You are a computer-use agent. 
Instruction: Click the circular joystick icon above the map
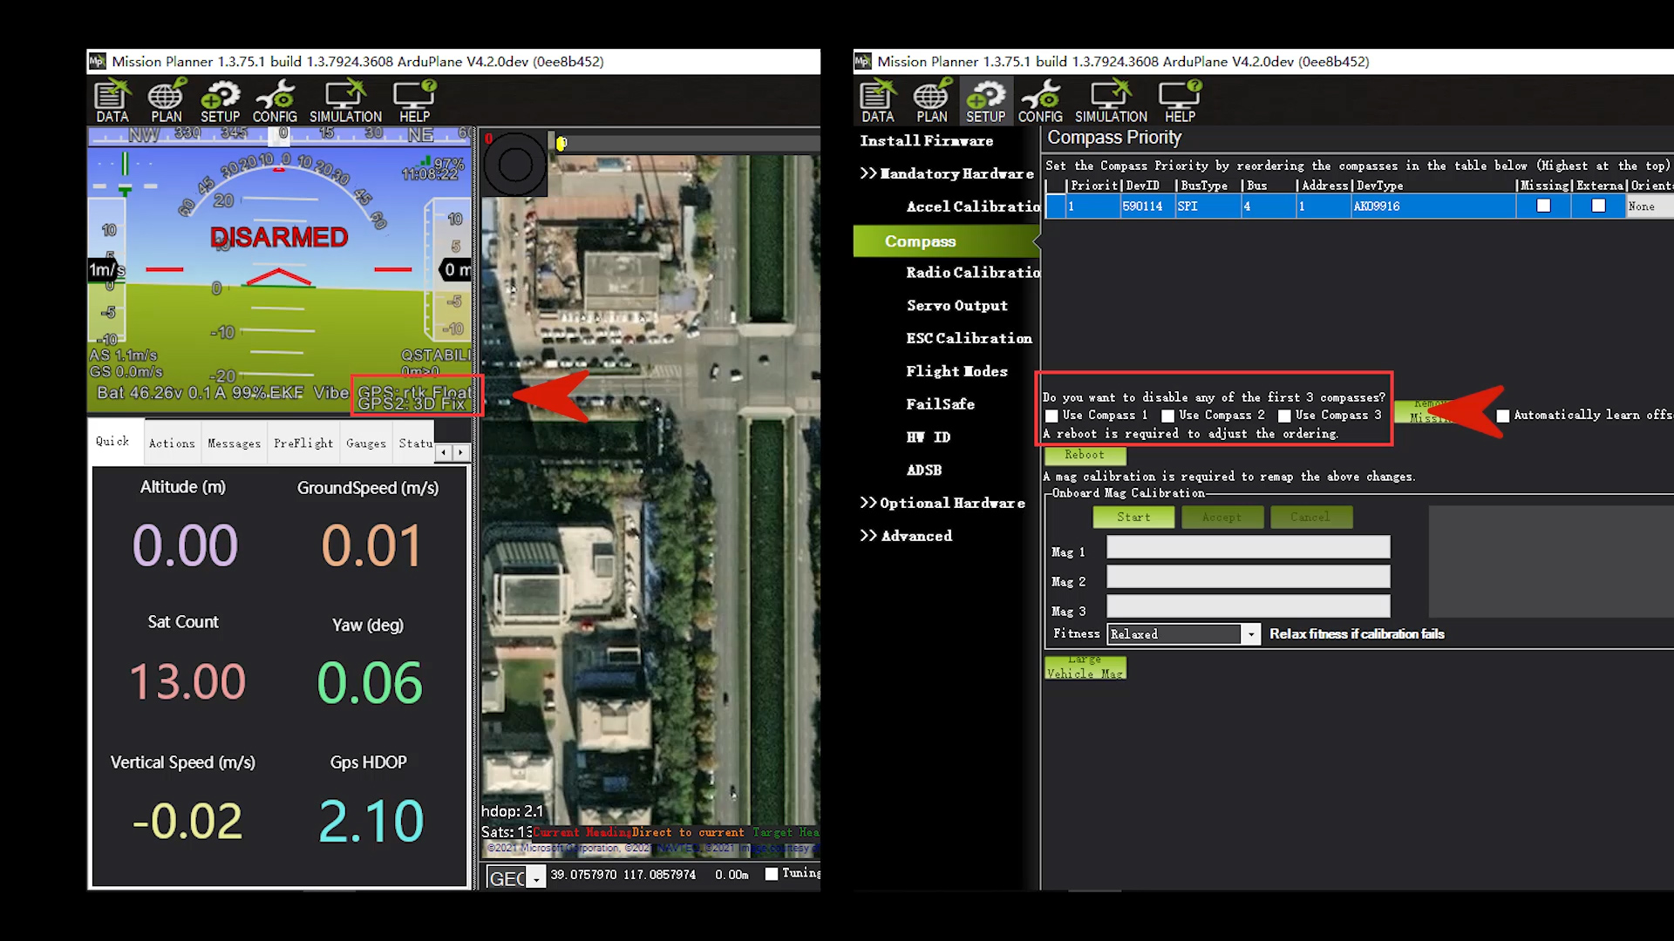514,164
